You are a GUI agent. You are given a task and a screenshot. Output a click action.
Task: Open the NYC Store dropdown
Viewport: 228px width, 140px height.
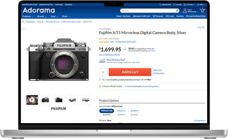point(189,5)
